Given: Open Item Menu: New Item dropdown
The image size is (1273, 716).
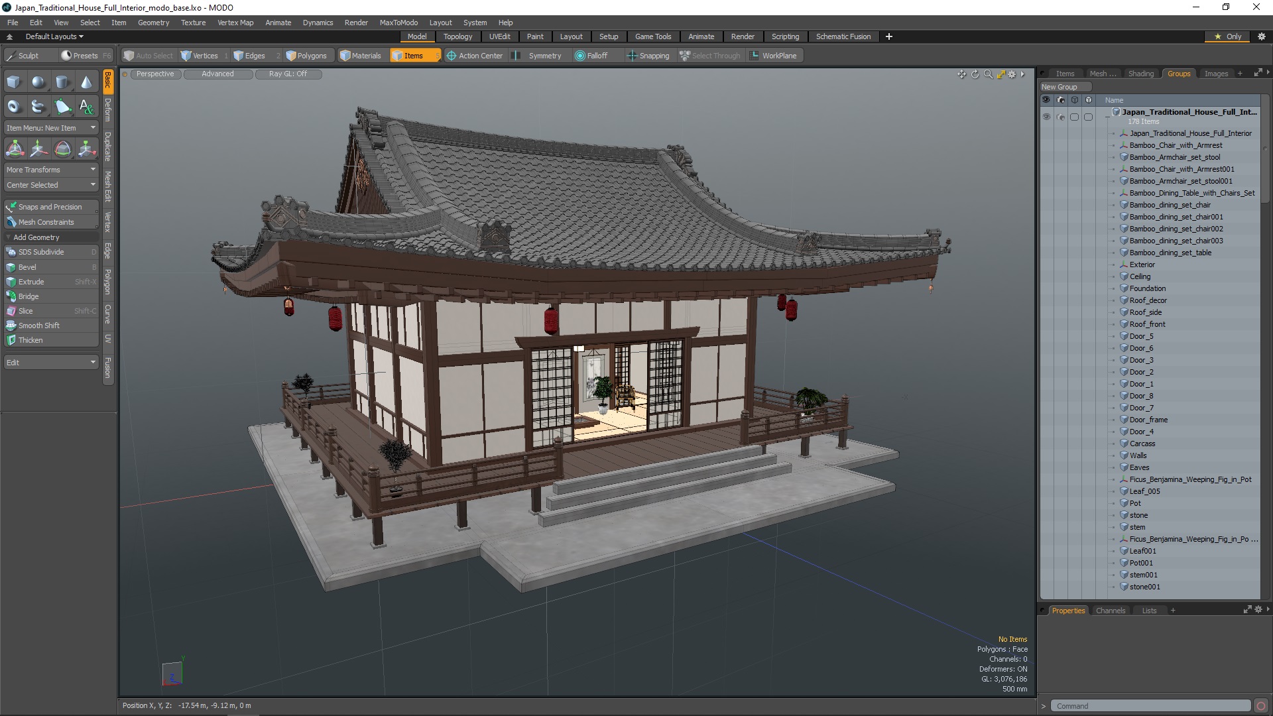Looking at the screenshot, I should coord(51,128).
